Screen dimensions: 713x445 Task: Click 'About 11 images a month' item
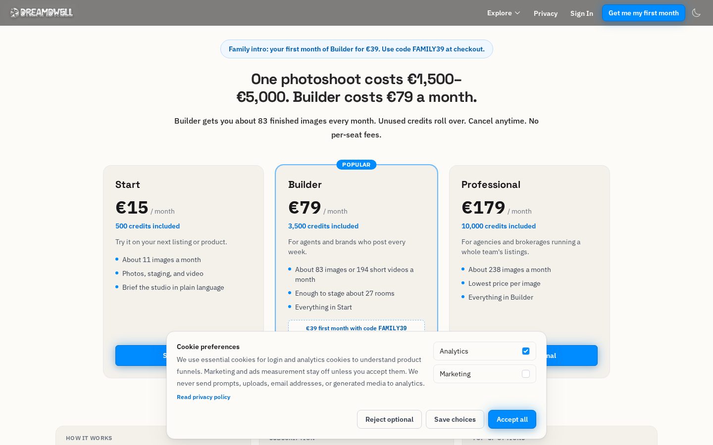(x=161, y=260)
